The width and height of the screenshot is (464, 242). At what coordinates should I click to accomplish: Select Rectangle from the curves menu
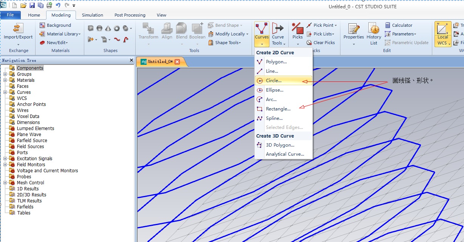pos(284,109)
